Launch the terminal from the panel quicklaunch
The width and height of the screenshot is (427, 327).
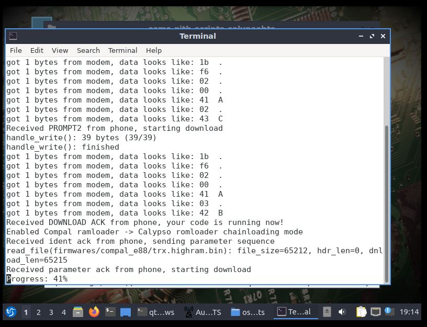110,312
